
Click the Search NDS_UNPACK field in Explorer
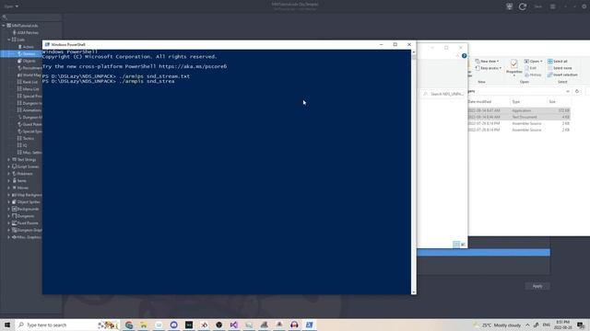443,94
